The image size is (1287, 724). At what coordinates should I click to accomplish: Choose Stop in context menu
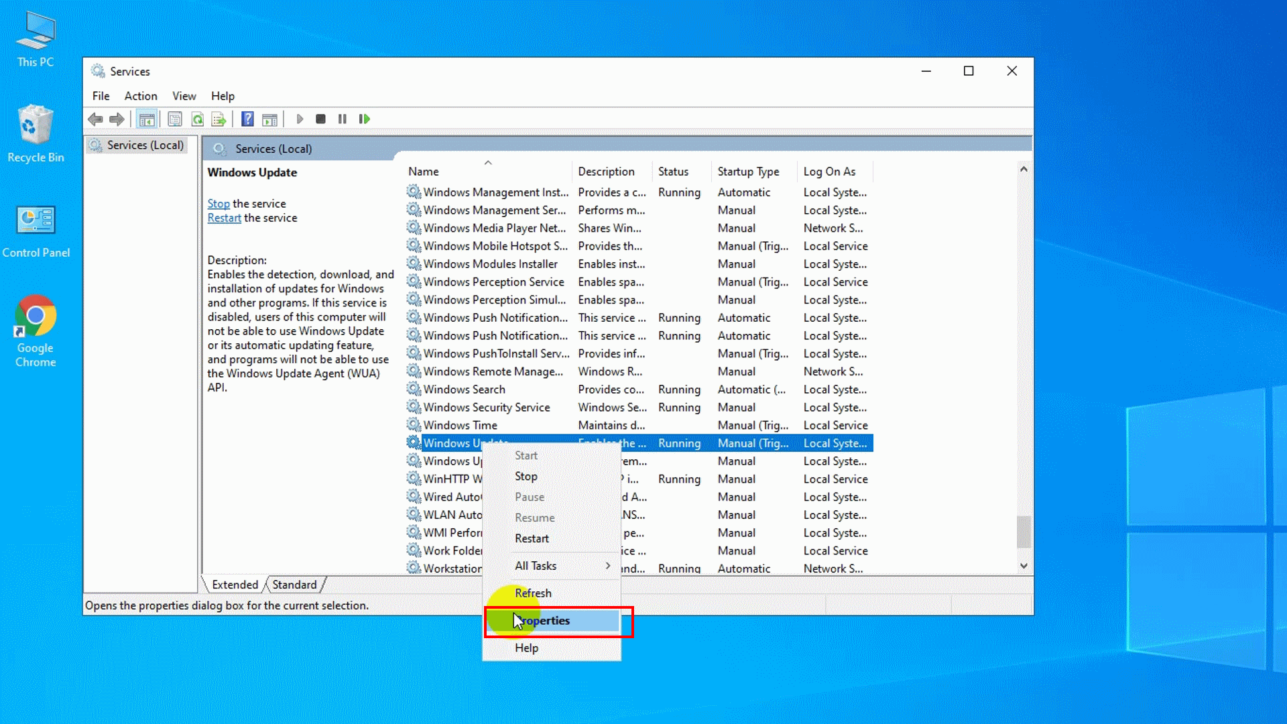tap(552, 476)
